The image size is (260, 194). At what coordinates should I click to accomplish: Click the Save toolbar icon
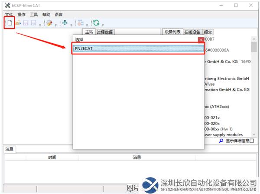[26, 23]
